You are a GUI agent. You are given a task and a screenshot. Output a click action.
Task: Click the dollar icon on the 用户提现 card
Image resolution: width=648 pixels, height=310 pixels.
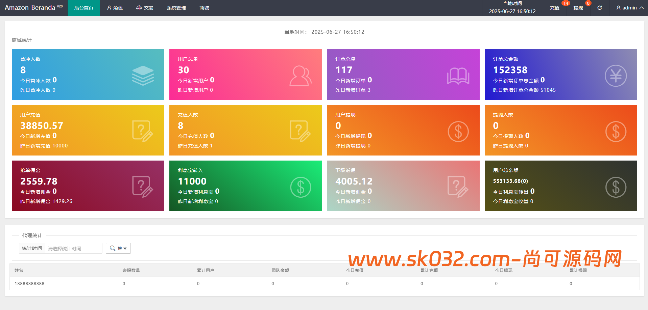click(x=458, y=132)
